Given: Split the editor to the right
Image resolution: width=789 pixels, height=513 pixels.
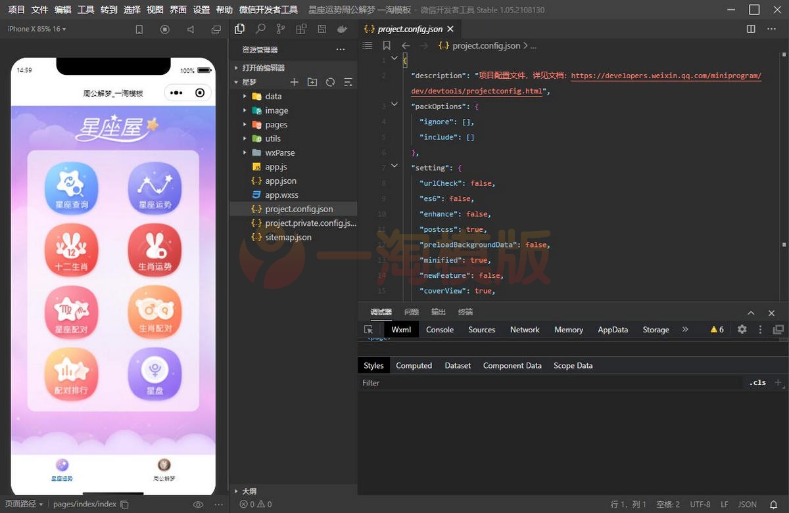Looking at the screenshot, I should click(751, 29).
